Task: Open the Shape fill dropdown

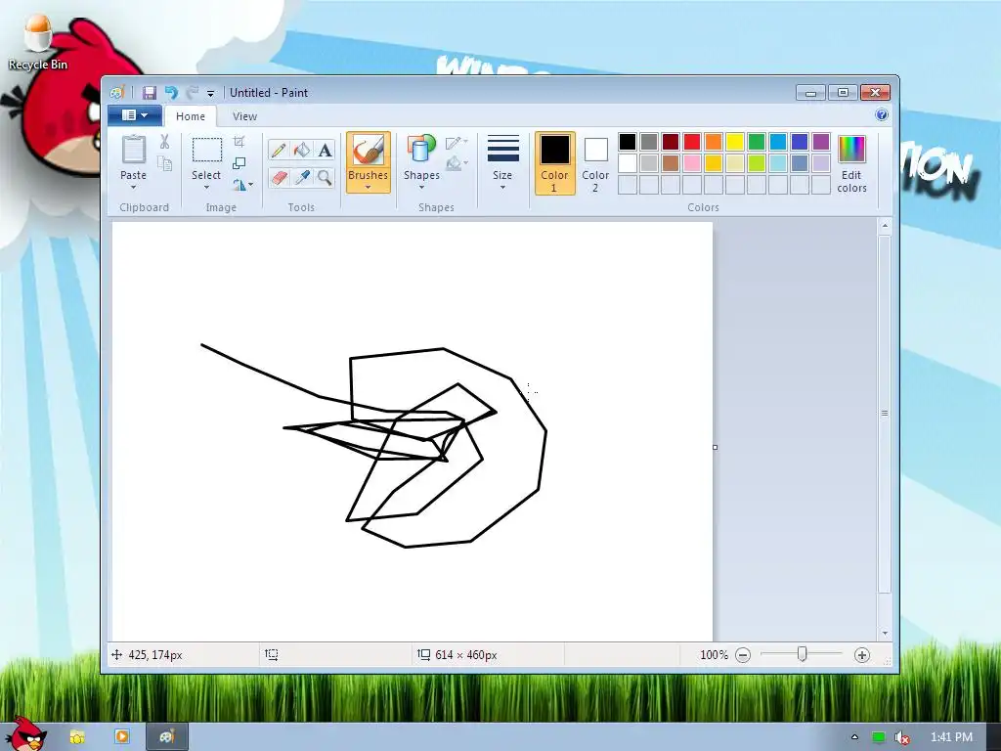Action: coord(457,163)
